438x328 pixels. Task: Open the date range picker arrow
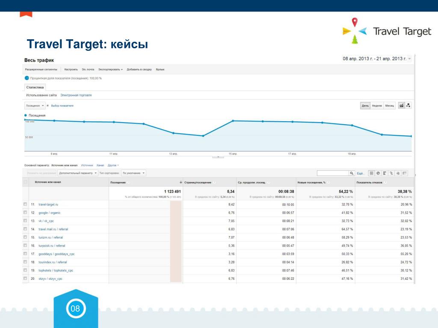[x=409, y=59]
